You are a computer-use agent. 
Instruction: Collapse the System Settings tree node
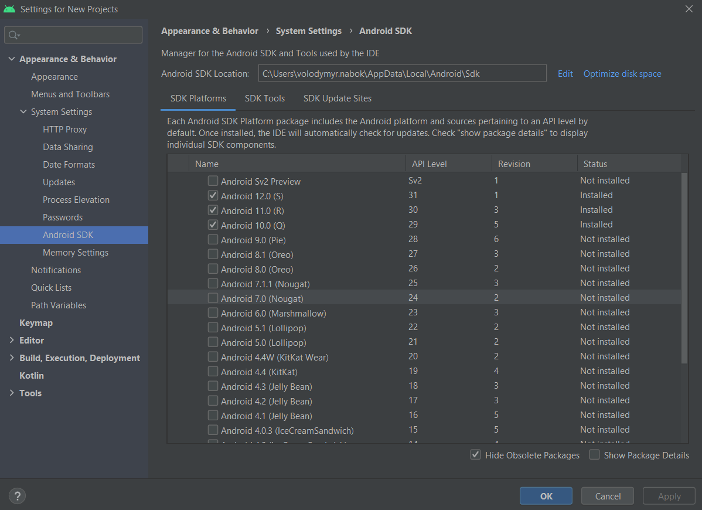pos(23,111)
